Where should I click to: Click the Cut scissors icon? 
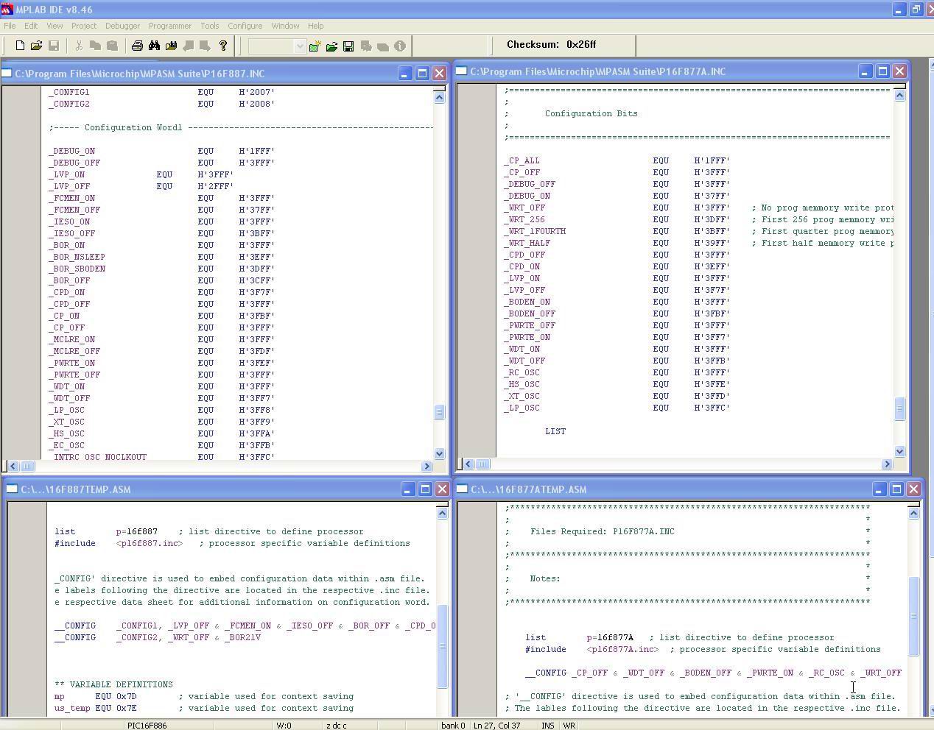pyautogui.click(x=78, y=46)
